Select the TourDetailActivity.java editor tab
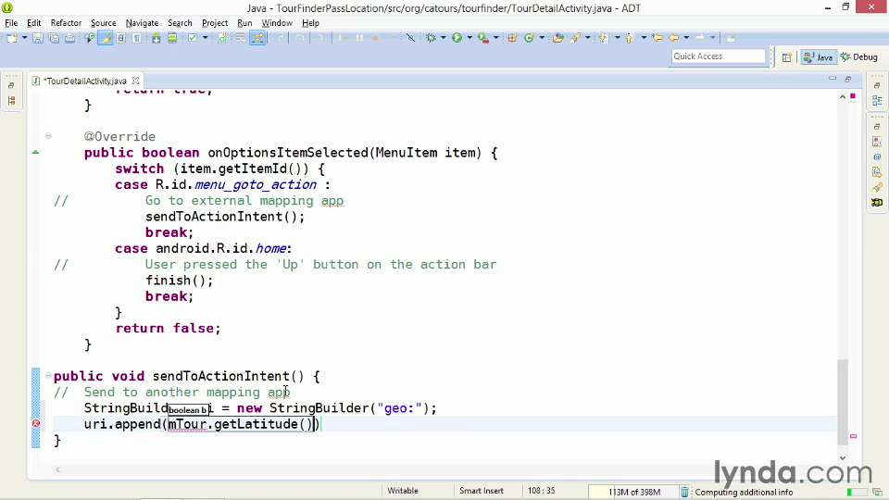The width and height of the screenshot is (889, 500). [86, 81]
